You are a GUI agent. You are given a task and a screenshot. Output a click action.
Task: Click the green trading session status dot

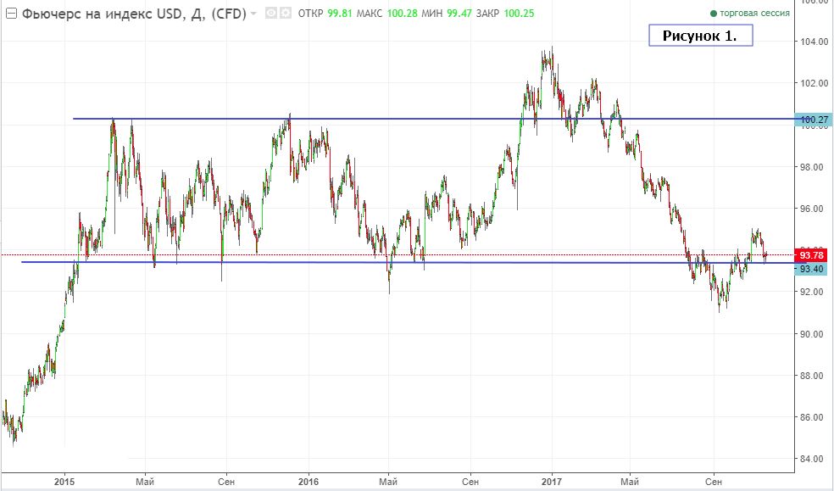point(713,14)
